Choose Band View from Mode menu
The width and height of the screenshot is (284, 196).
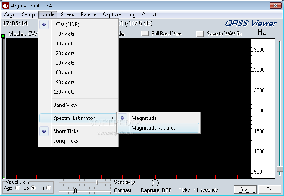78,105
